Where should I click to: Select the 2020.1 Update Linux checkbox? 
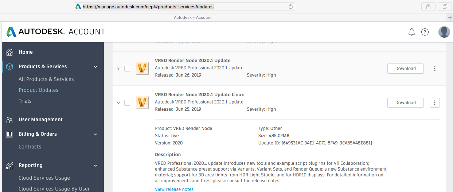tap(127, 103)
